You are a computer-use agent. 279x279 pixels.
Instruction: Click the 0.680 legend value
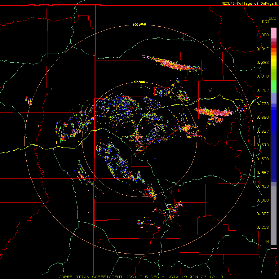pyautogui.click(x=263, y=117)
